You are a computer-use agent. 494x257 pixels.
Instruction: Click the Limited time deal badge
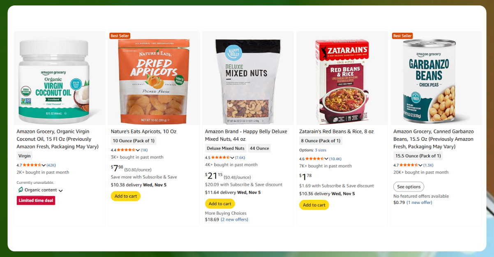click(36, 200)
